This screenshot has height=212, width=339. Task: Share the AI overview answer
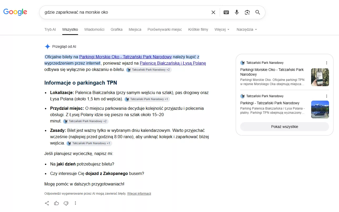coord(47,203)
